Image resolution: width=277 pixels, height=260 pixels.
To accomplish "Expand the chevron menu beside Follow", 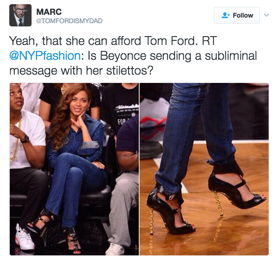I will [266, 15].
